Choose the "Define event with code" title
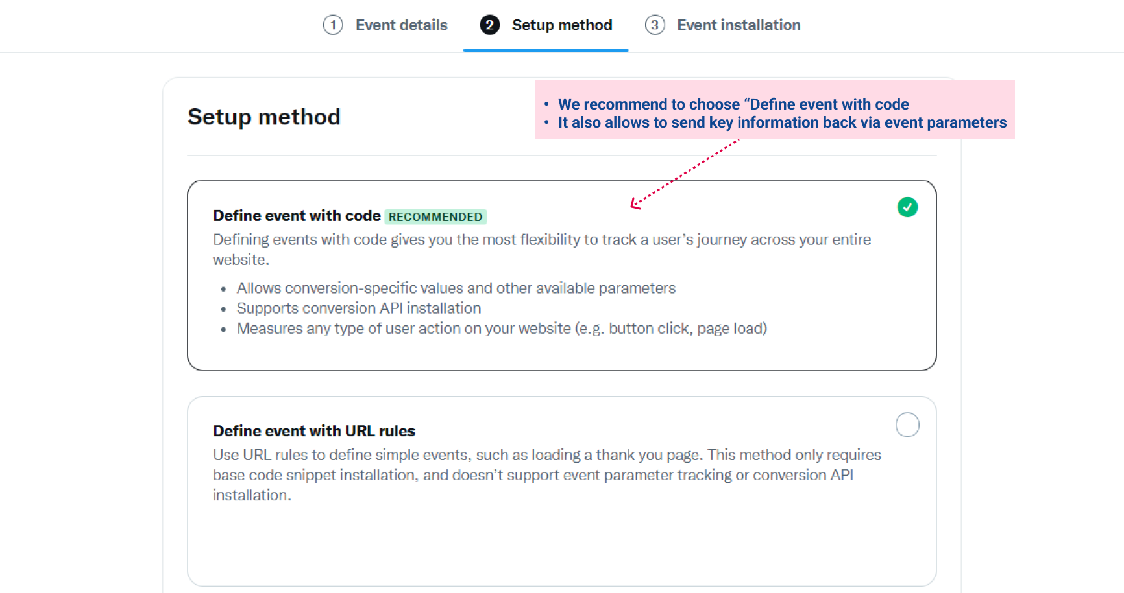This screenshot has height=593, width=1124. [297, 216]
